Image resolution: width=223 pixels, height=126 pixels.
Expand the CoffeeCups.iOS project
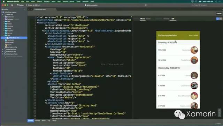[3, 52]
